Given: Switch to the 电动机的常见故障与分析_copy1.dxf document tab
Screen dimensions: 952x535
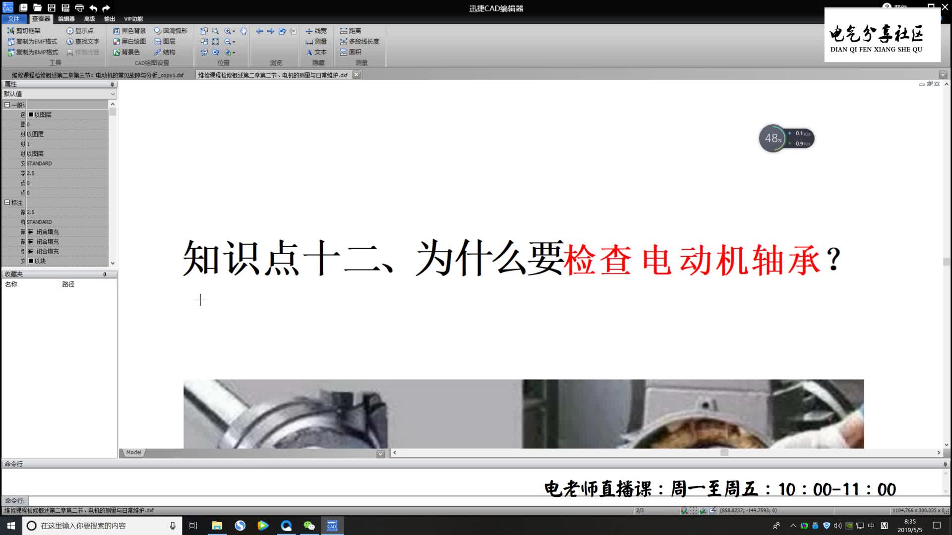Looking at the screenshot, I should click(98, 75).
